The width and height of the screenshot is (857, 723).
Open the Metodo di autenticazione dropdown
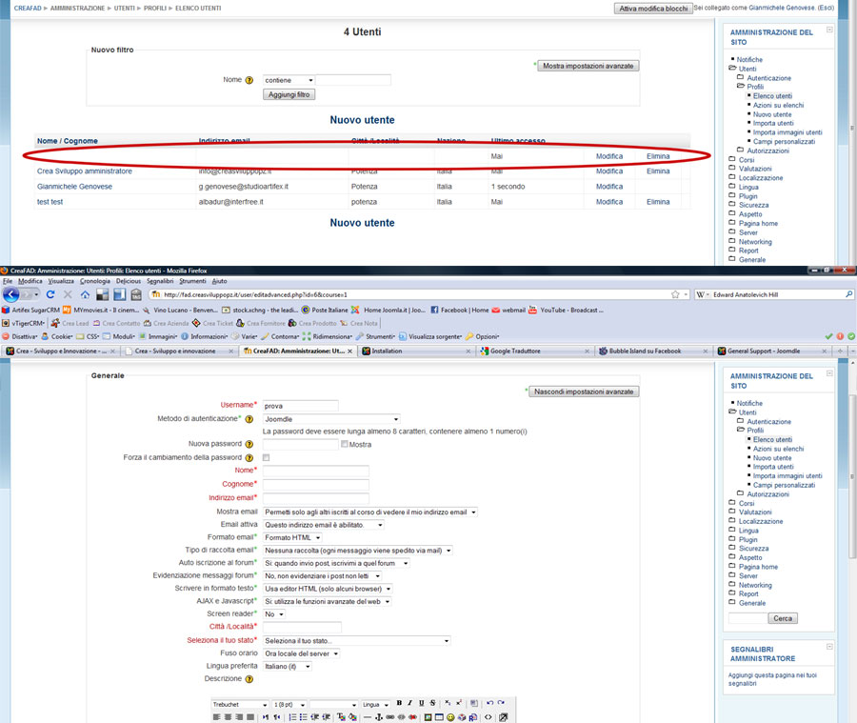330,418
